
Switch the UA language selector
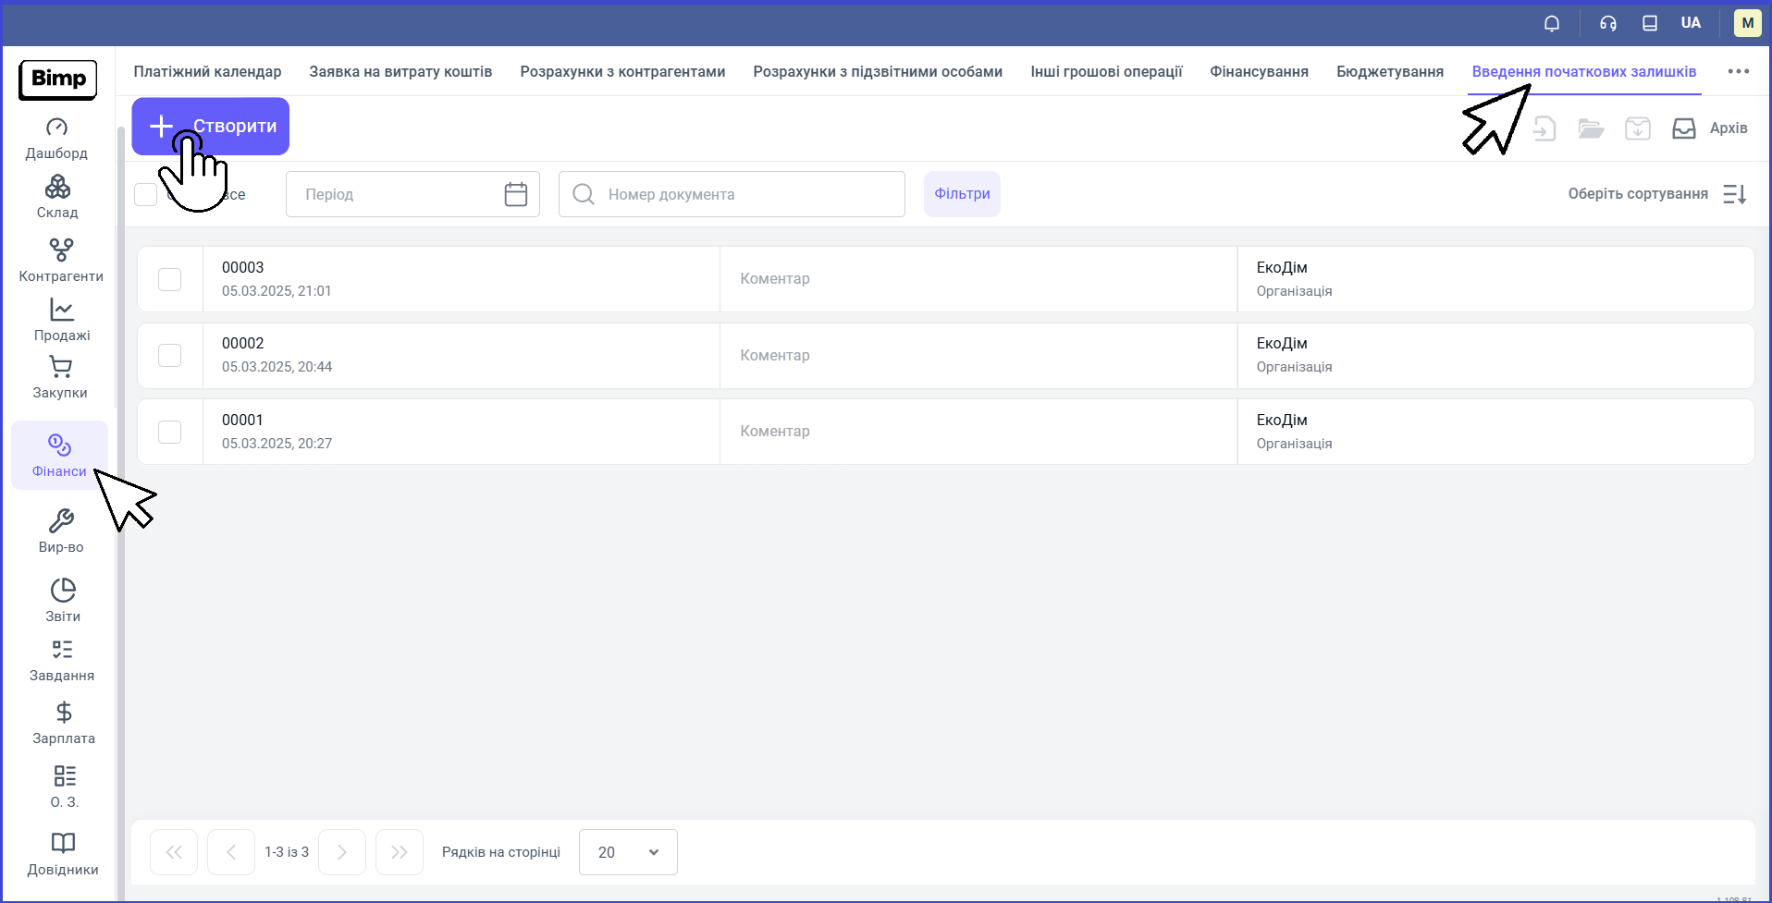(x=1691, y=23)
